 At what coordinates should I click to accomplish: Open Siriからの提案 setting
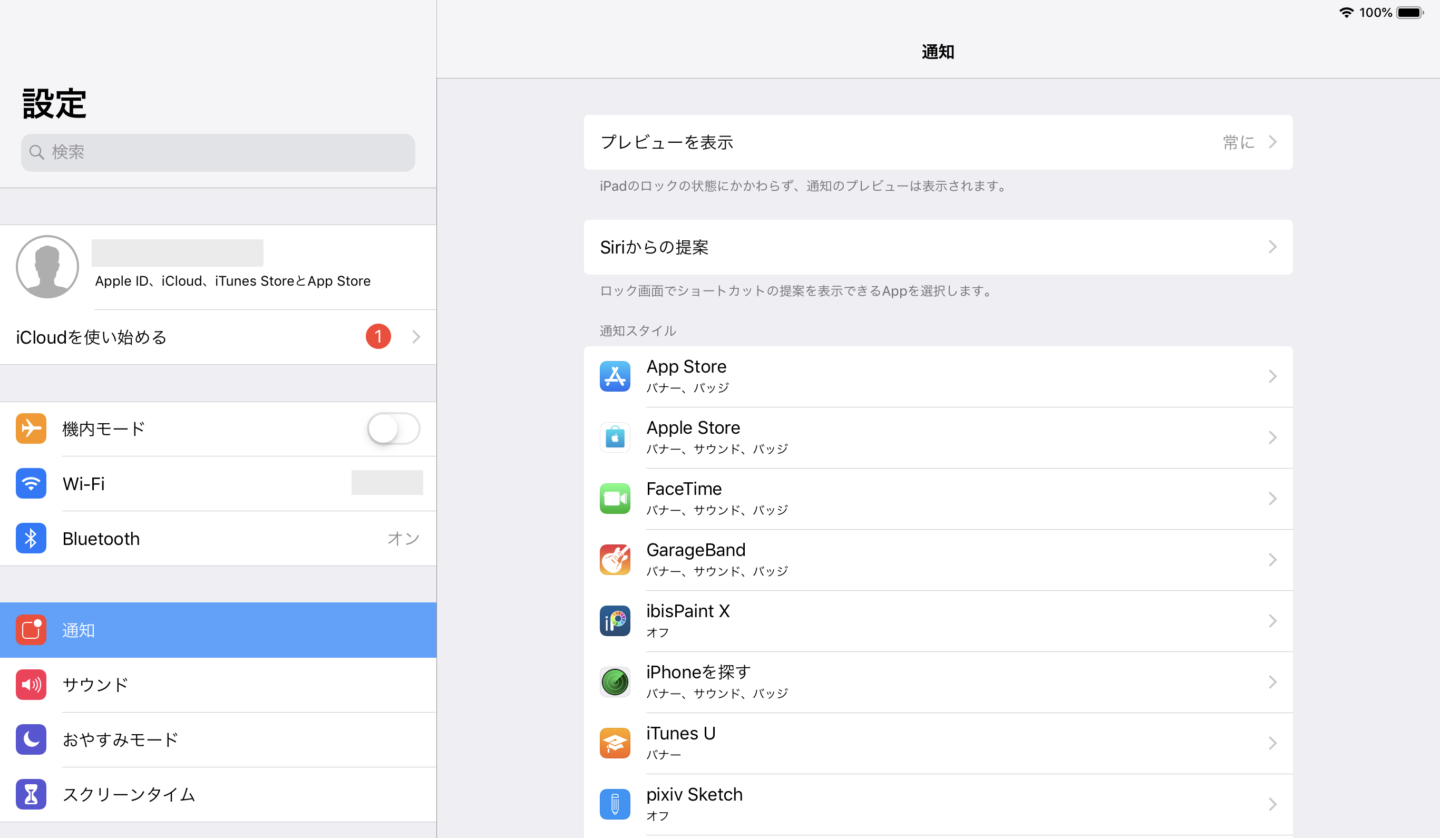click(938, 247)
